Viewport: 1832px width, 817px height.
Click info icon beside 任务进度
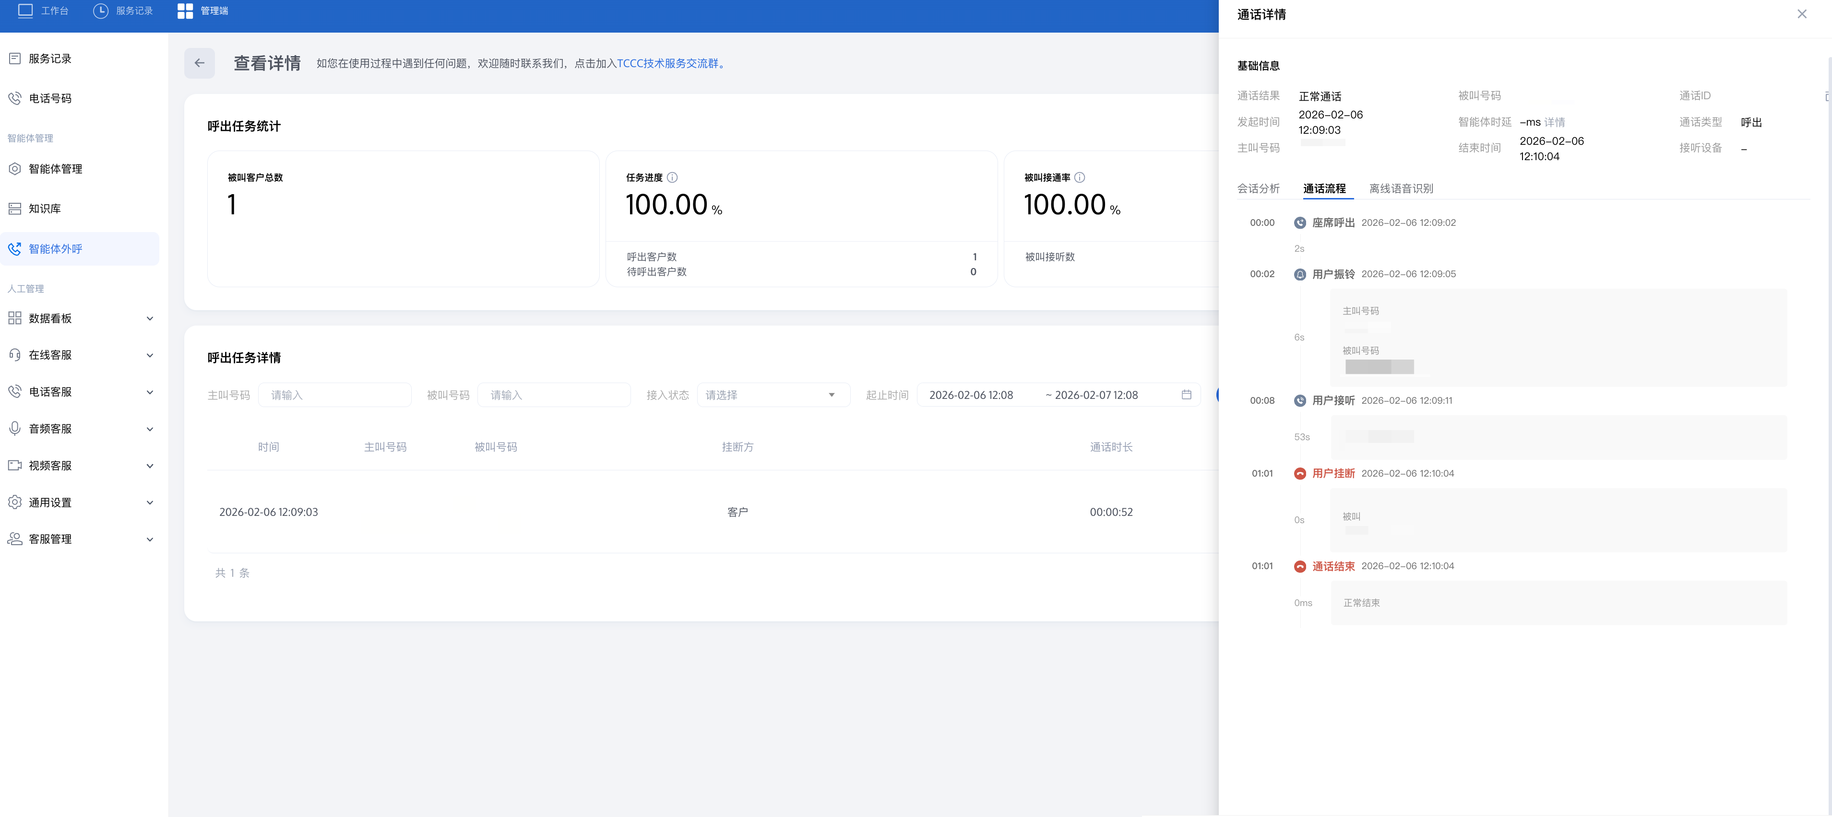pyautogui.click(x=672, y=177)
